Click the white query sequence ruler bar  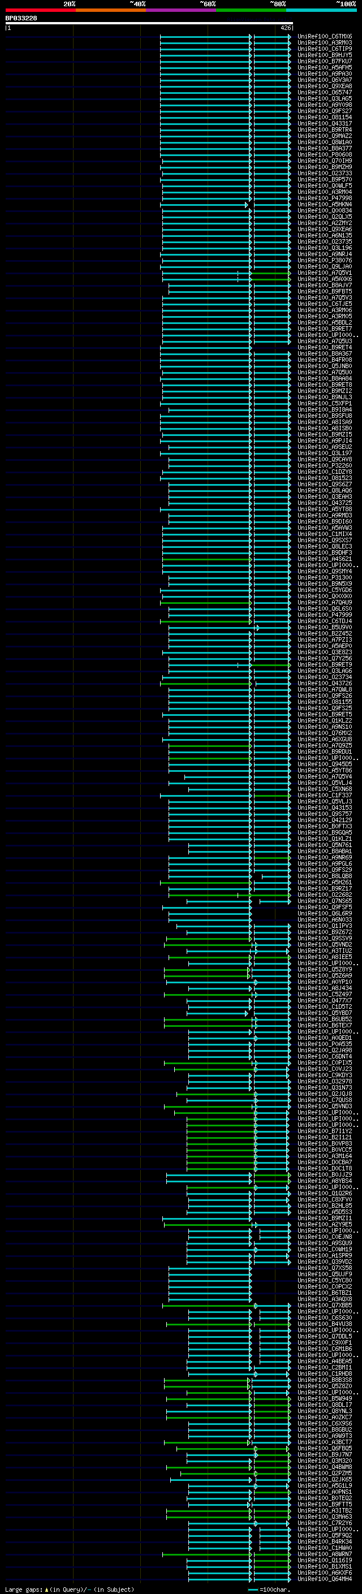click(x=149, y=24)
